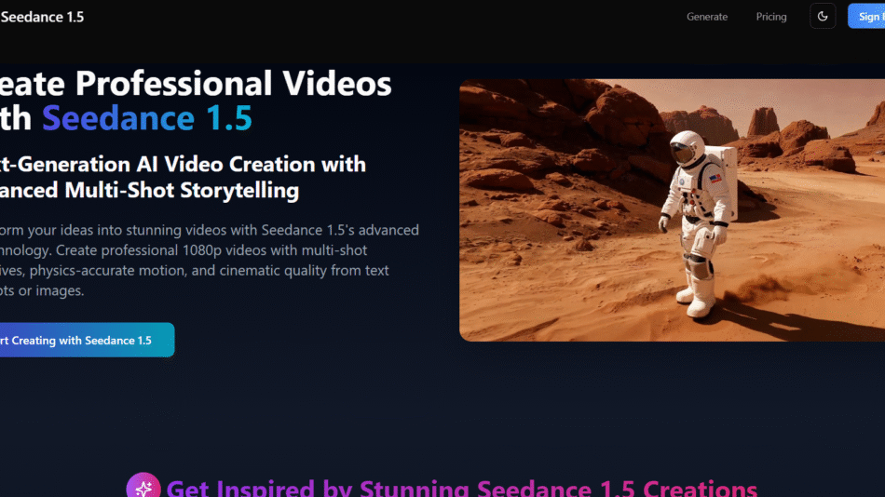Screen dimensions: 885x497
Task: Click the American flag patch on the spacesuit
Action: coord(715,178)
